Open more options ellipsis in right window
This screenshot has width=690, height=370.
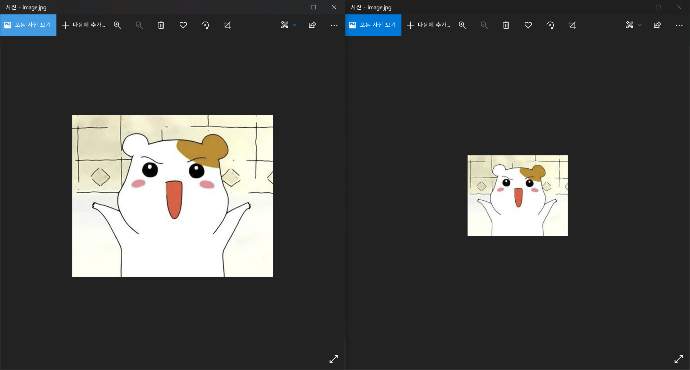[x=679, y=25]
